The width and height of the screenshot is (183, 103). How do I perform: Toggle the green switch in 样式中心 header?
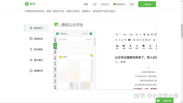click(91, 34)
